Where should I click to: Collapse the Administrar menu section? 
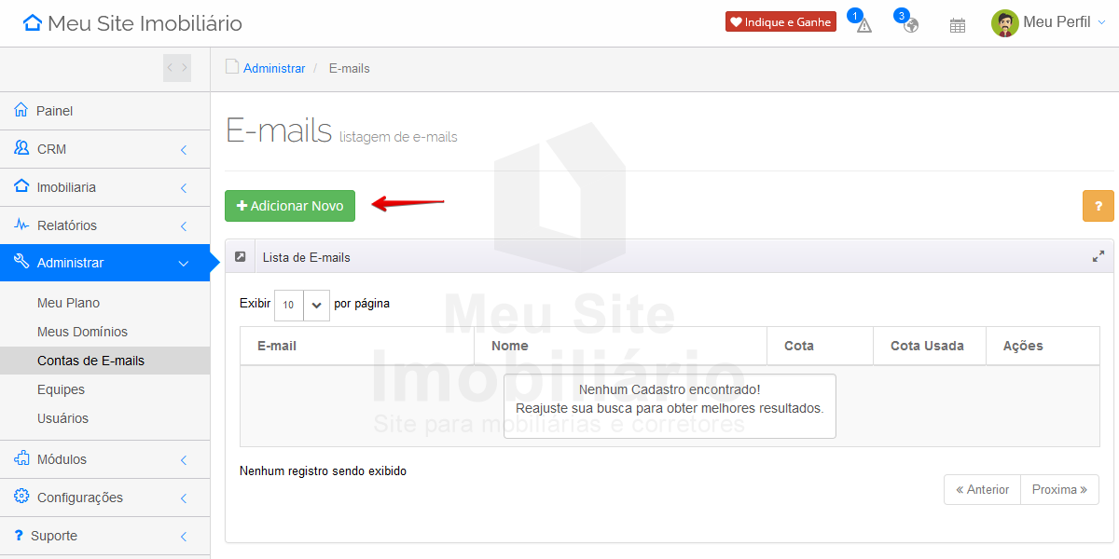104,263
